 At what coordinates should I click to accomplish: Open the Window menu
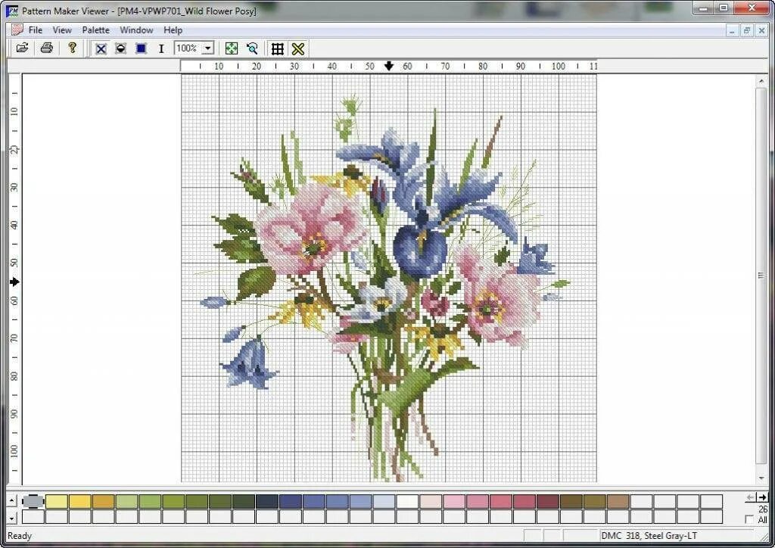[x=136, y=30]
